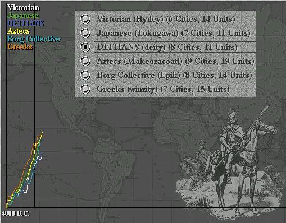Click the orange Greeks legend entry
Viewport: 286px width, 223px height.
[x=20, y=47]
